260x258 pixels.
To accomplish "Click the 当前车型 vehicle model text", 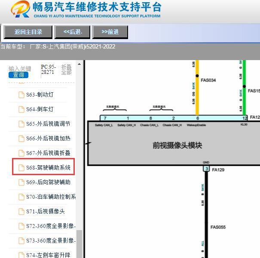I will pyautogui.click(x=58, y=46).
